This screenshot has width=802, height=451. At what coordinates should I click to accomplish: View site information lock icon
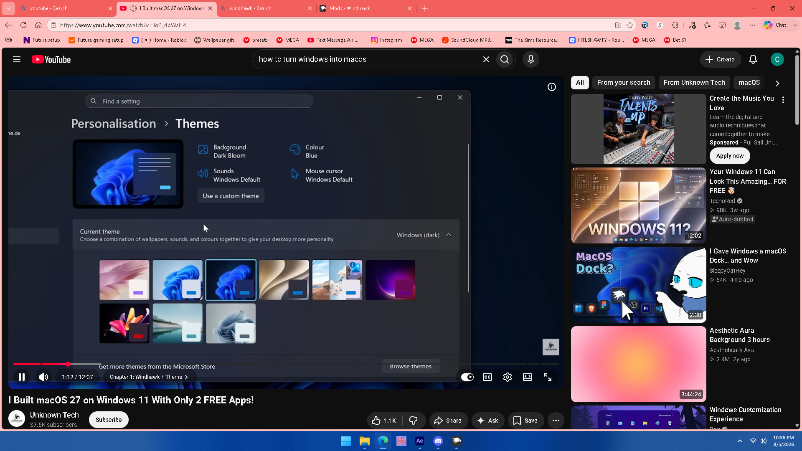tap(53, 25)
